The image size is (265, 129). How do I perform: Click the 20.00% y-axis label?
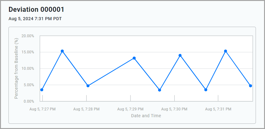pos(28,36)
